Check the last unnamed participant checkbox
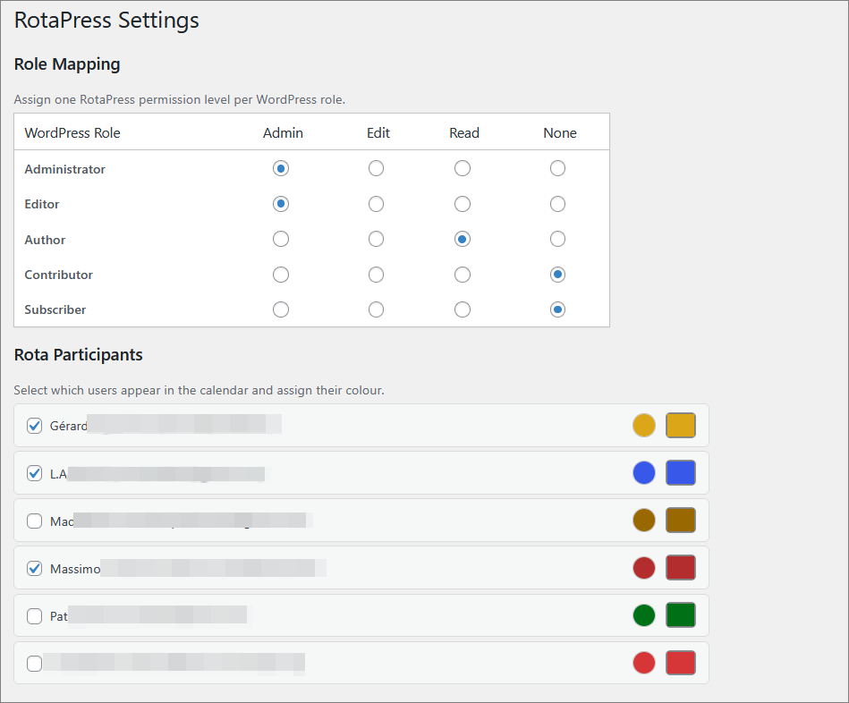Screen dimensions: 849x703 point(34,664)
